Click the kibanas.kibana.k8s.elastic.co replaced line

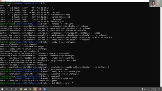[45, 40]
